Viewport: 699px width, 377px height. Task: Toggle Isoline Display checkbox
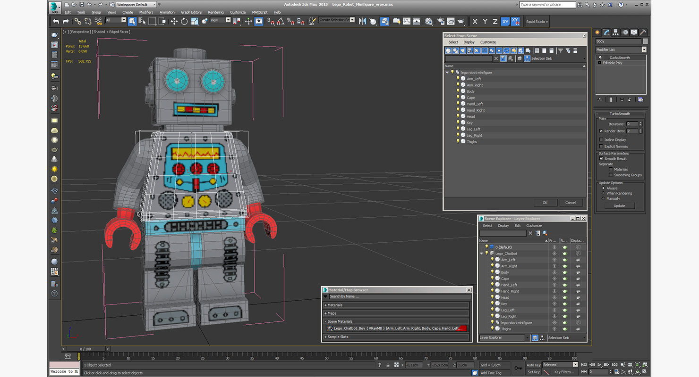click(x=601, y=139)
